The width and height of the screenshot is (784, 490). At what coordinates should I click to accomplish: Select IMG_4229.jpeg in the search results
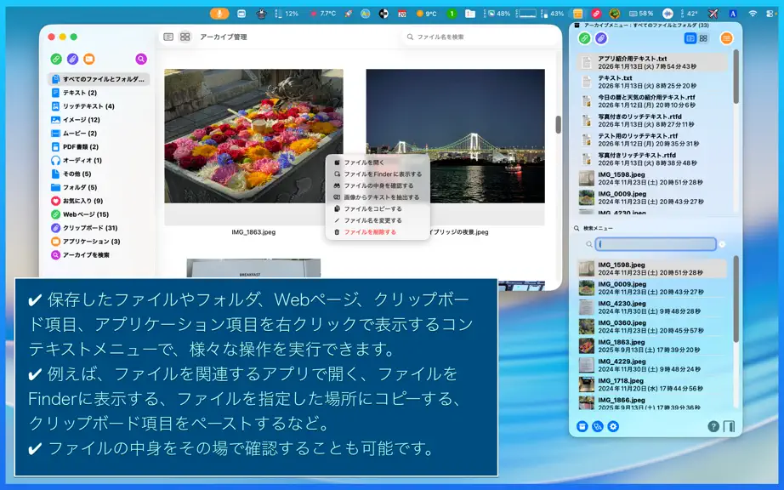point(652,365)
